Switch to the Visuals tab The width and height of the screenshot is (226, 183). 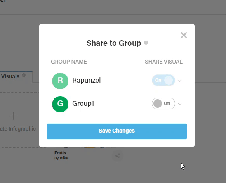pos(10,76)
